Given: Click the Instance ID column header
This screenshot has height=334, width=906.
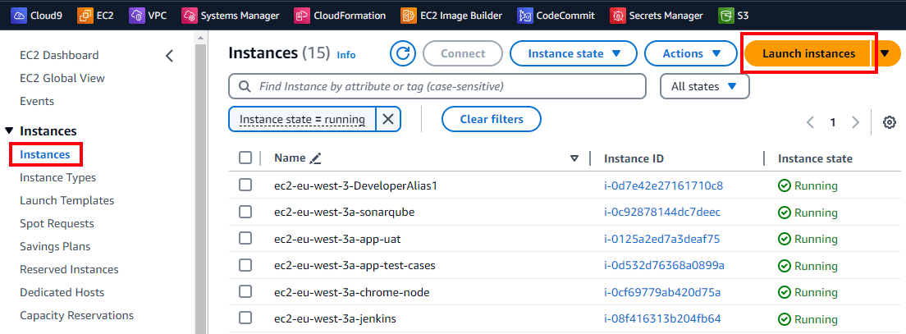Looking at the screenshot, I should [634, 158].
